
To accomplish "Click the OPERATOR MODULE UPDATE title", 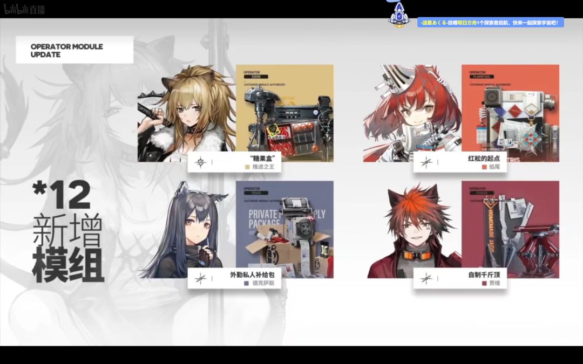I will [x=67, y=51].
